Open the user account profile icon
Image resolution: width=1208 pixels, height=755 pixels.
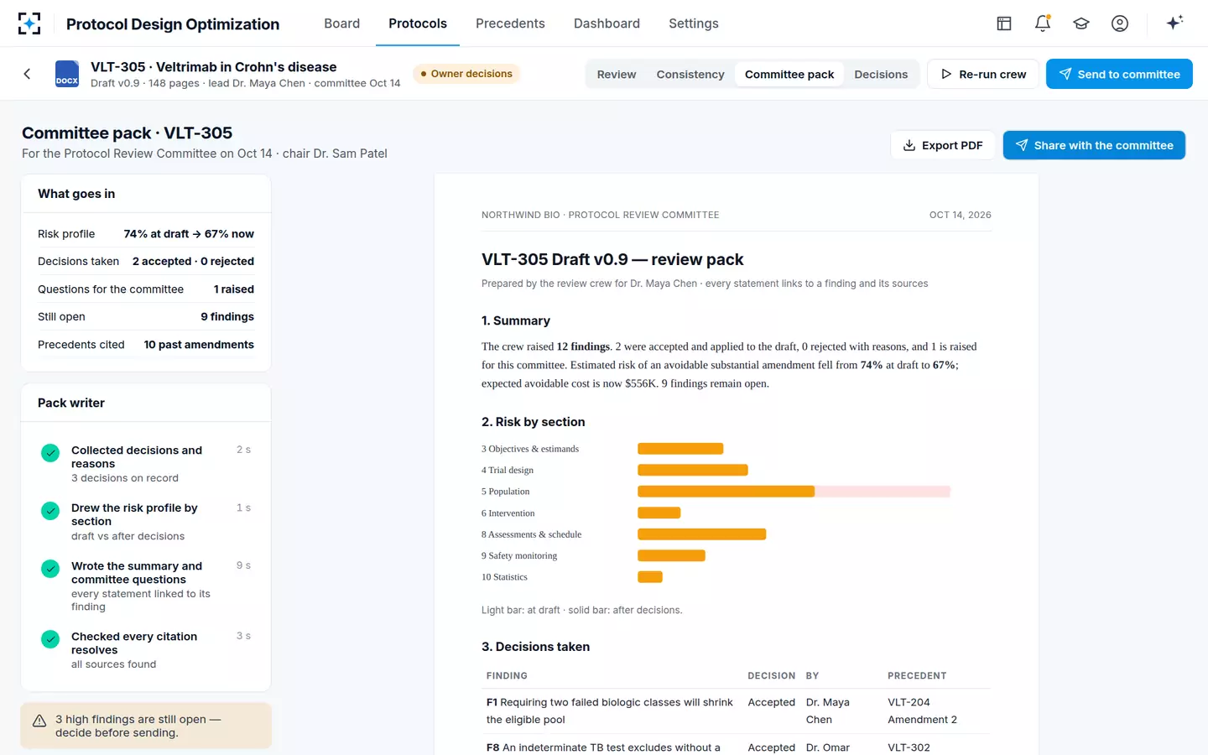(1120, 23)
